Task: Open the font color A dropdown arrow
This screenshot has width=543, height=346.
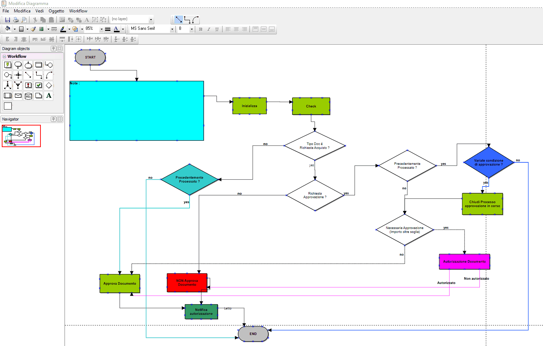Action: (123, 29)
